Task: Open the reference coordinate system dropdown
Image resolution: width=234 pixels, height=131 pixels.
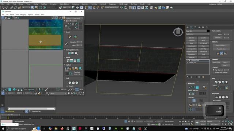Action: coord(67,7)
